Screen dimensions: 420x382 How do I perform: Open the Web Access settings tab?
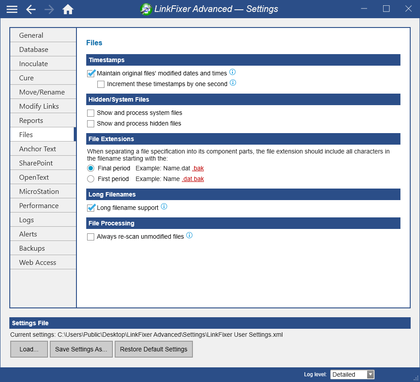(43, 262)
